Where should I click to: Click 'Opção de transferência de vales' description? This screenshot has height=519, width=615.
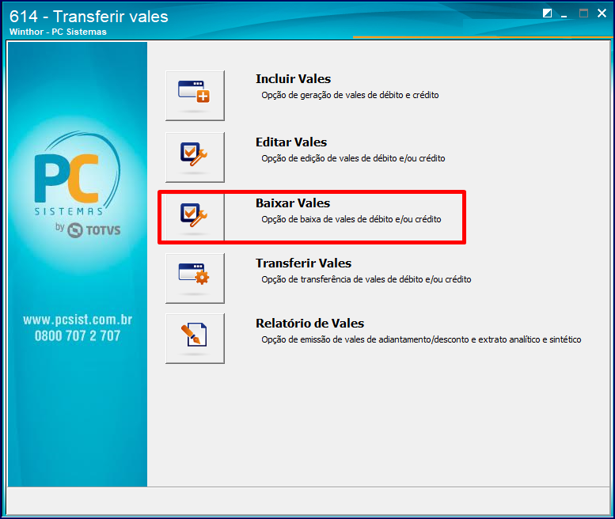(366, 279)
